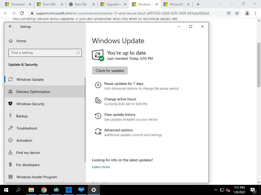Reload the support.microsoft.com page
Image resolution: width=261 pixels, height=195 pixels.
22,13
